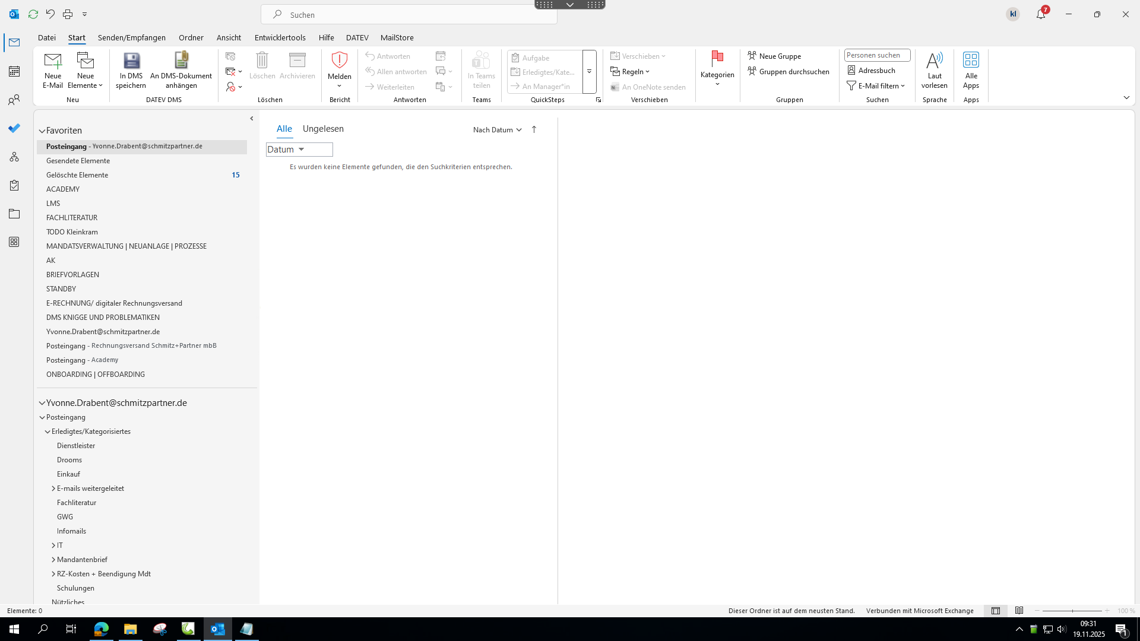Click the notification bell icon
The image size is (1140, 641).
tap(1040, 14)
